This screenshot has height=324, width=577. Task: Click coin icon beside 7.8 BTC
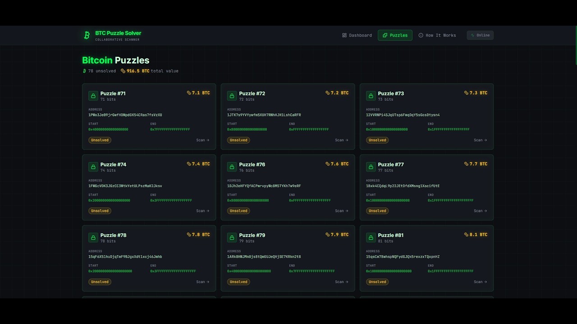click(189, 235)
